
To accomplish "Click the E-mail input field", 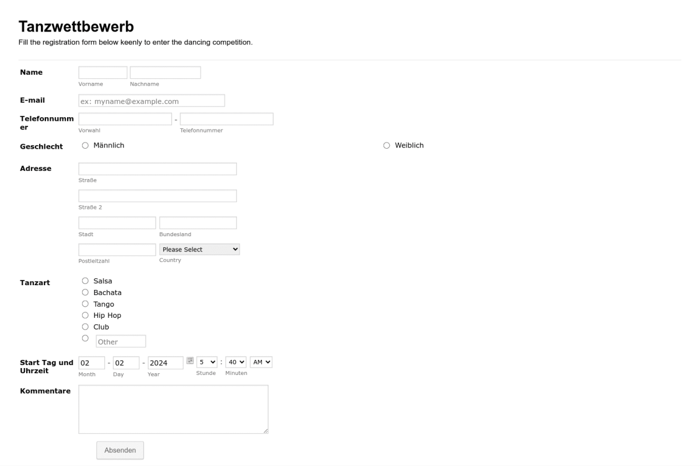I will 152,100.
